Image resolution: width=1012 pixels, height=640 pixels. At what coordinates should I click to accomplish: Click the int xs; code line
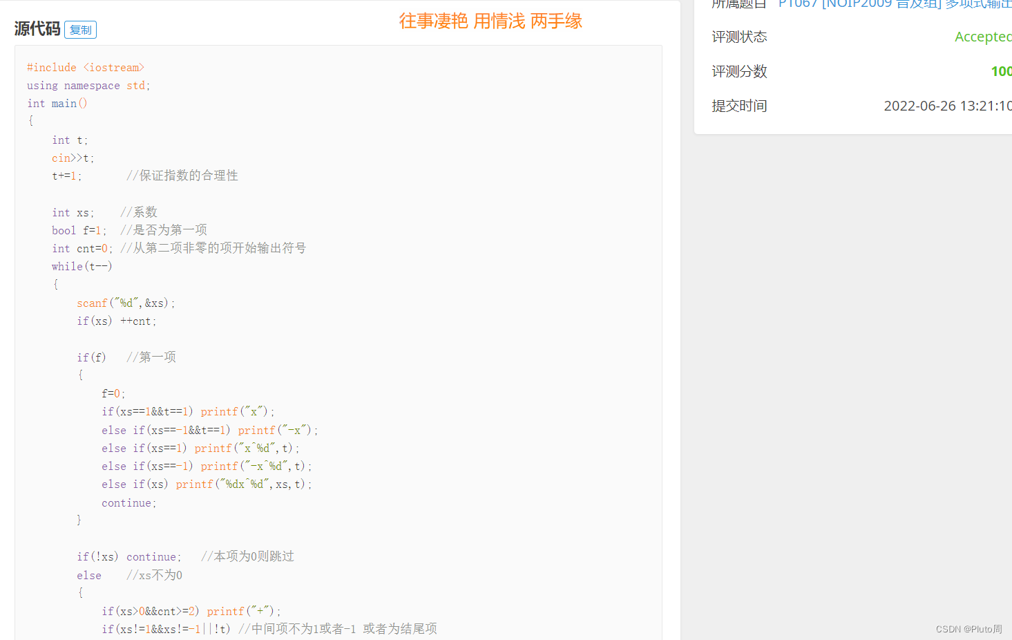pos(73,213)
